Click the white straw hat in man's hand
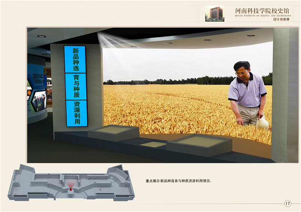The height and width of the screenshot is (212, 301). 262,123
